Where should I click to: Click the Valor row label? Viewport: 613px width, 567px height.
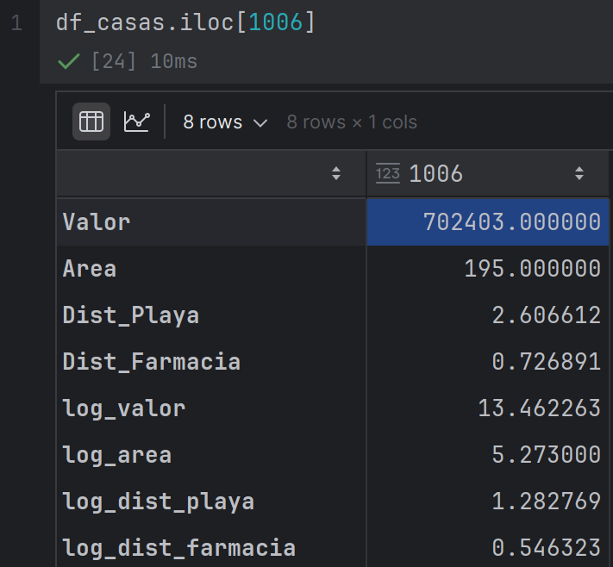pos(97,222)
